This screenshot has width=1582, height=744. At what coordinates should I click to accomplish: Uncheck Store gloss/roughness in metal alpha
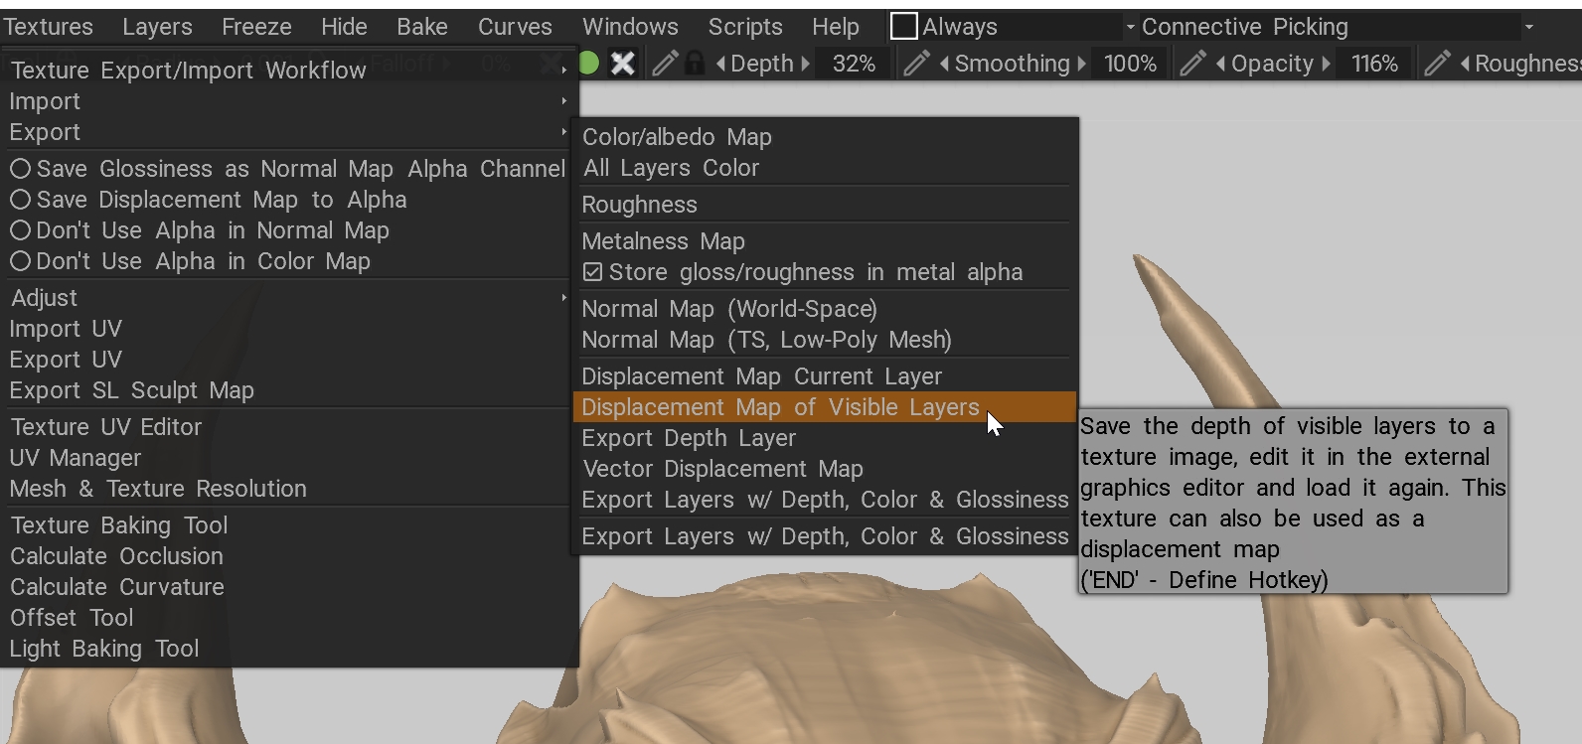tap(802, 272)
